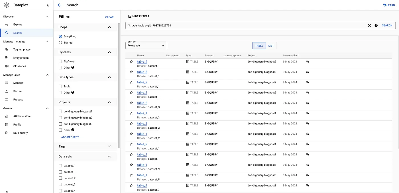Viewport: 399px width, 193px height.
Task: Open Manage under Manage lakes
Action: pyautogui.click(x=18, y=83)
